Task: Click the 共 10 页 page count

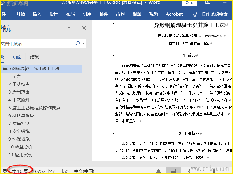Action: (x=20, y=171)
